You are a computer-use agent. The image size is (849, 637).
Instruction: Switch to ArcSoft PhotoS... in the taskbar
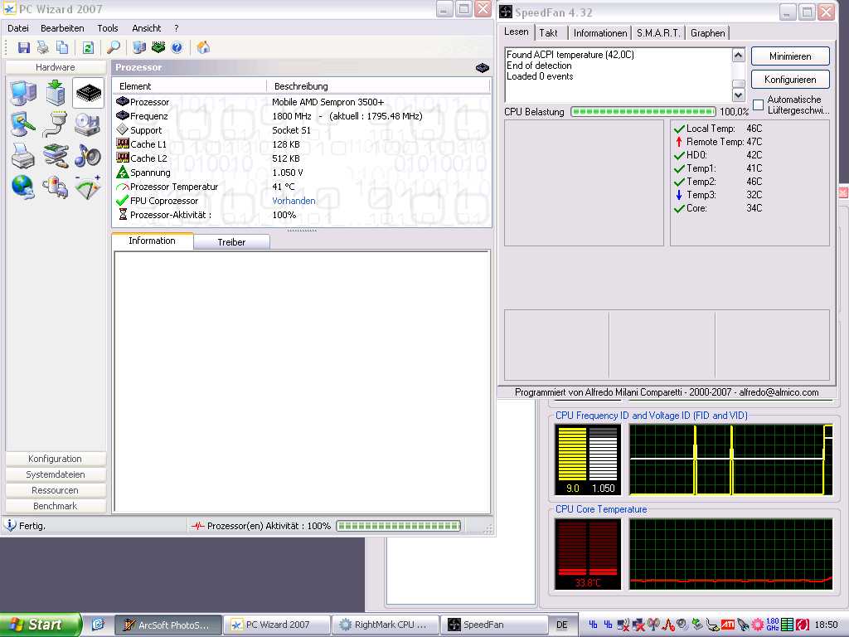click(x=167, y=625)
